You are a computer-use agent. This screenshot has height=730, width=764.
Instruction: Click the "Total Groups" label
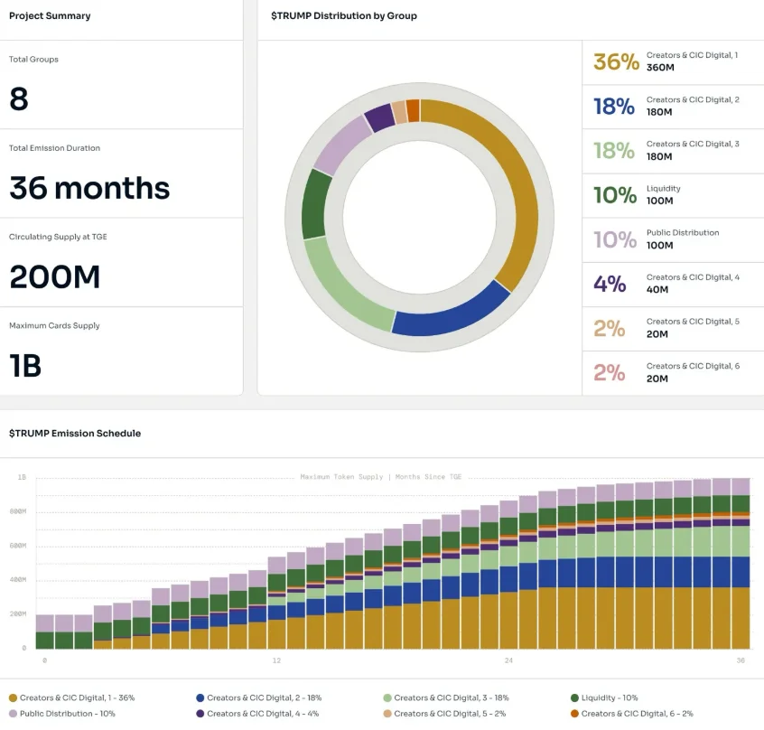coord(33,59)
